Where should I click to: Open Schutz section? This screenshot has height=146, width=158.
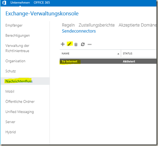pos(11,71)
